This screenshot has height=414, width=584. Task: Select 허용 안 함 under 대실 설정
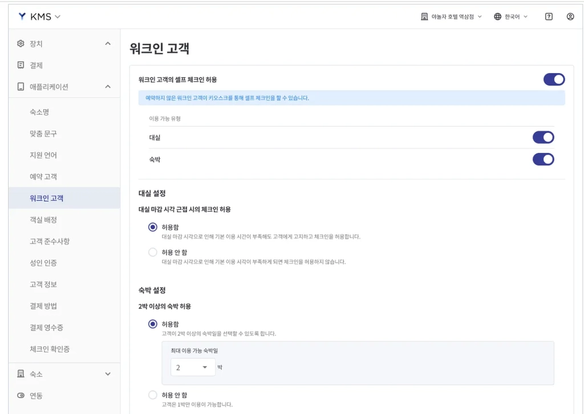pyautogui.click(x=153, y=253)
